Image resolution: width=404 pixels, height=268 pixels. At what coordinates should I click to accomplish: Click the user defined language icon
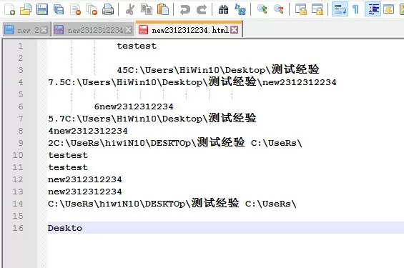point(389,9)
